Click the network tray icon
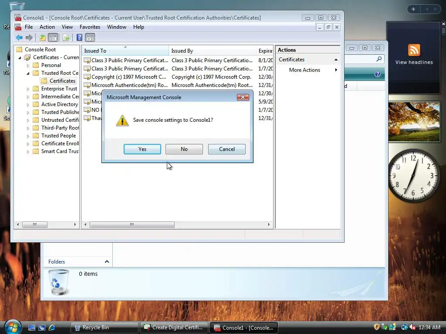 (x=404, y=327)
